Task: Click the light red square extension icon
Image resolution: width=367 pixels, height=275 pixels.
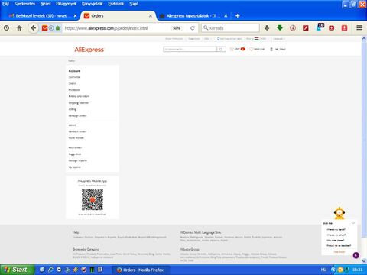Action: point(345,28)
